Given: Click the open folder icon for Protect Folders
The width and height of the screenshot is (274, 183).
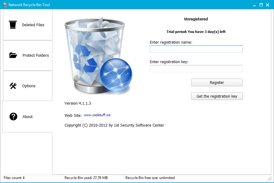Looking at the screenshot, I should [x=13, y=55].
